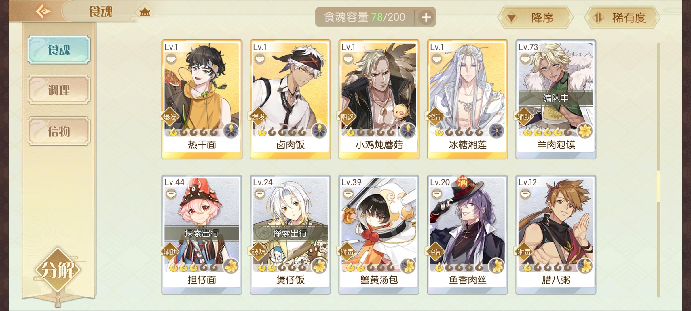Screen dimensions: 691x311
Task: Open the 担仔面 character card
Action: 202,234
